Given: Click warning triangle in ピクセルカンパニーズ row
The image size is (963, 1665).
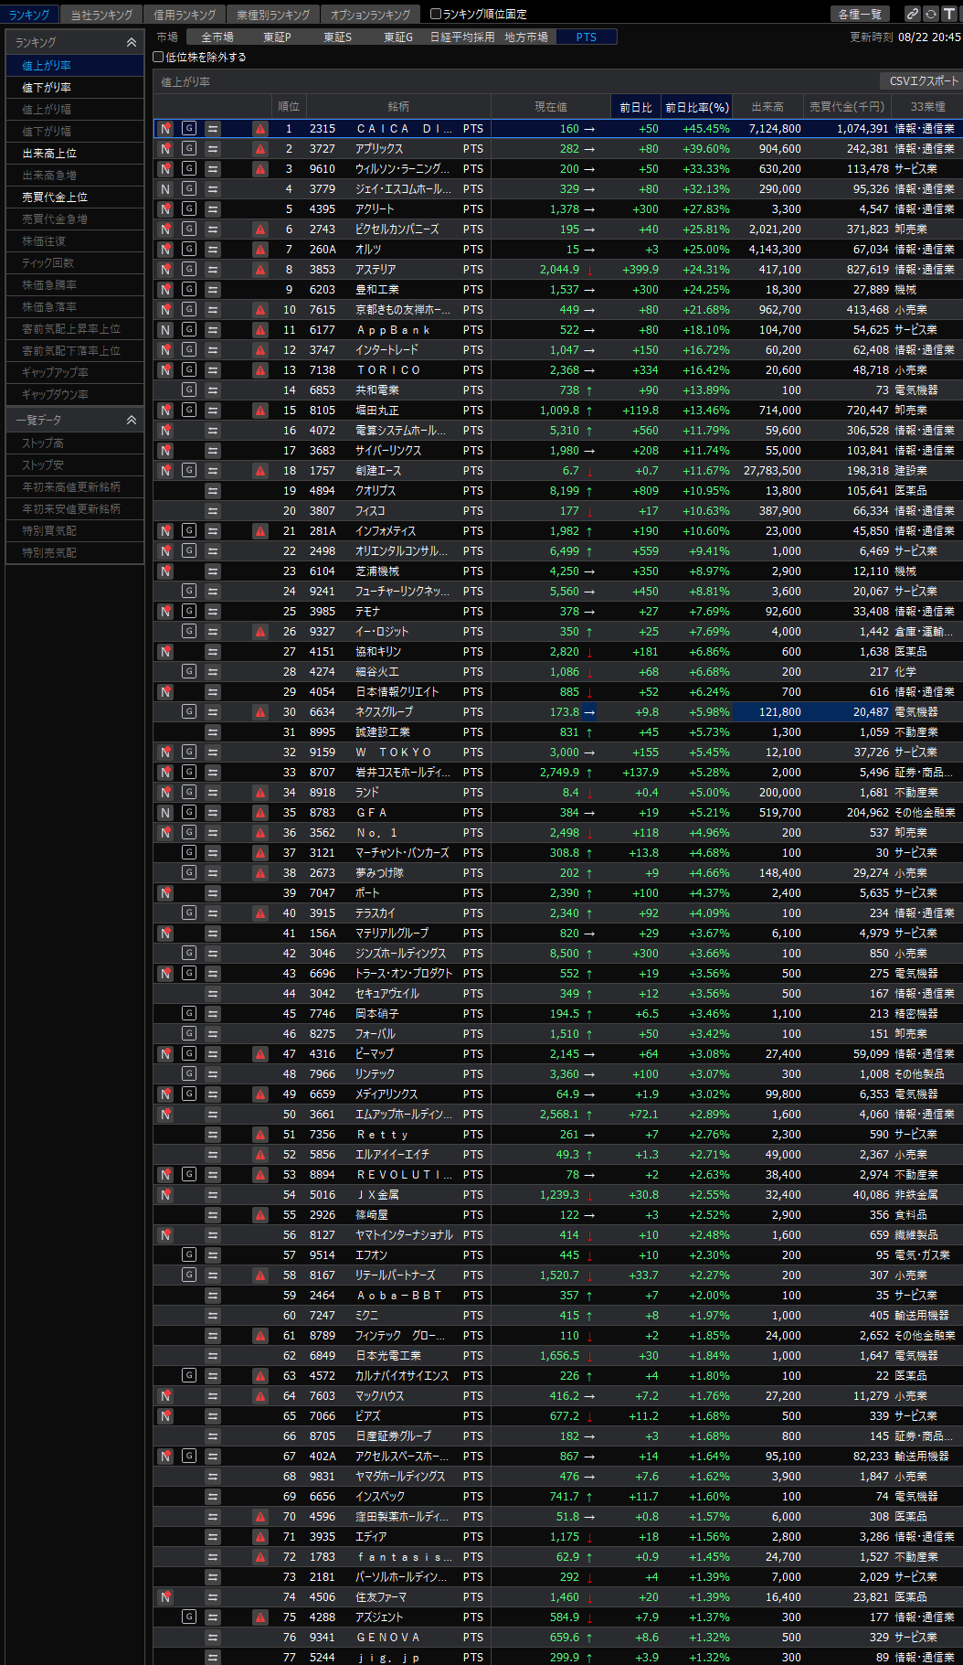Looking at the screenshot, I should [260, 229].
